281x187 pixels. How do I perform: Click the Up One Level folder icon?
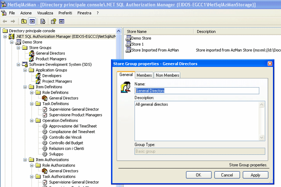click(24, 22)
